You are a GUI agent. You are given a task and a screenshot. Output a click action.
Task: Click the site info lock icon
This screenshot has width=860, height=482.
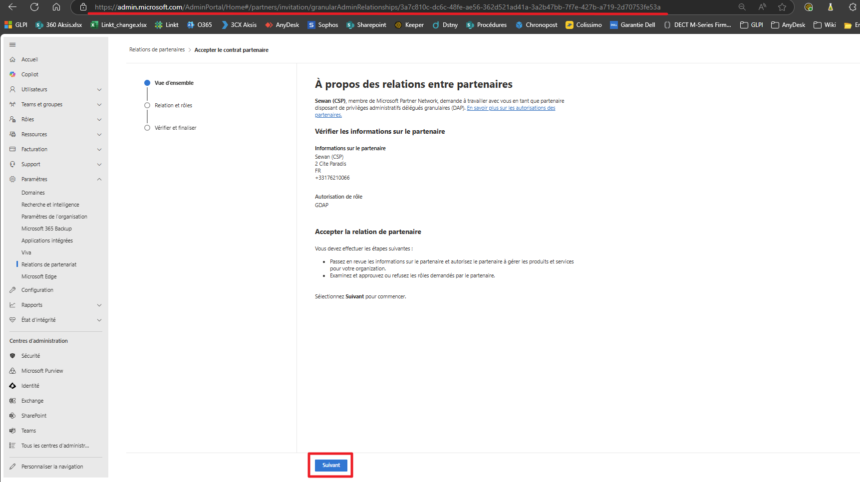coord(83,7)
